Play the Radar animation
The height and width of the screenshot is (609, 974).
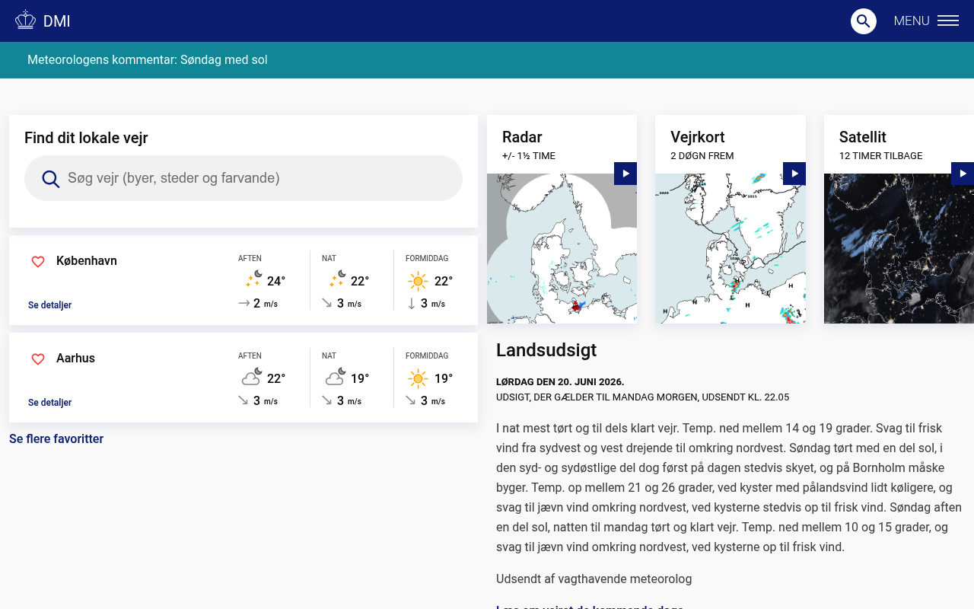tap(625, 174)
